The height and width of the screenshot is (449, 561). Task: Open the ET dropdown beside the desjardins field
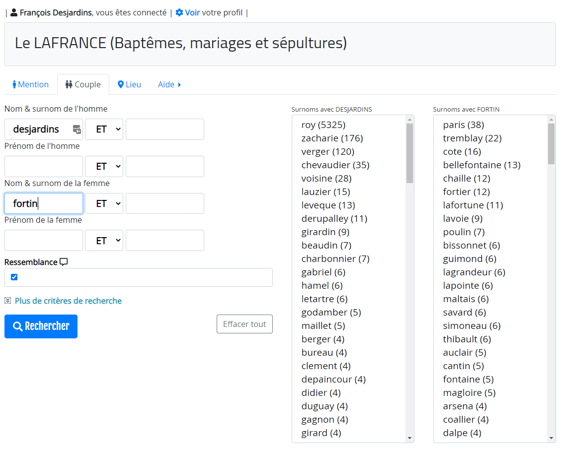[104, 129]
